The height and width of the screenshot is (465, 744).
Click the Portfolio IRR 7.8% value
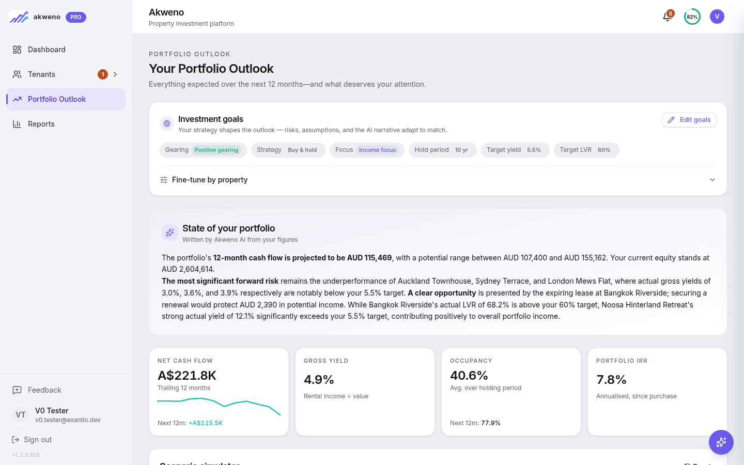pos(612,380)
